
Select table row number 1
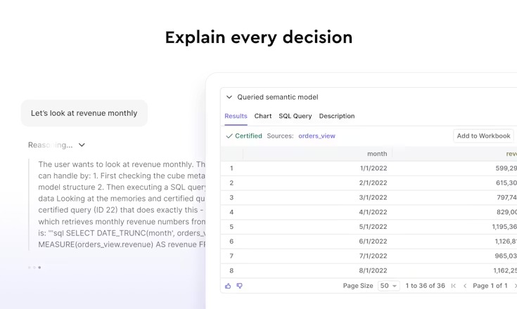[x=369, y=168]
